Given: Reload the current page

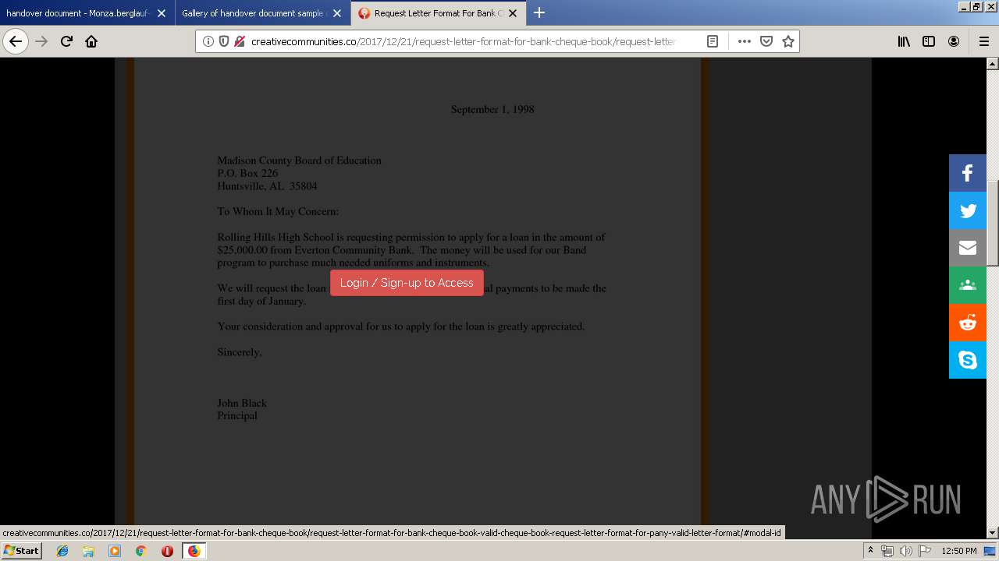Looking at the screenshot, I should 66,41.
